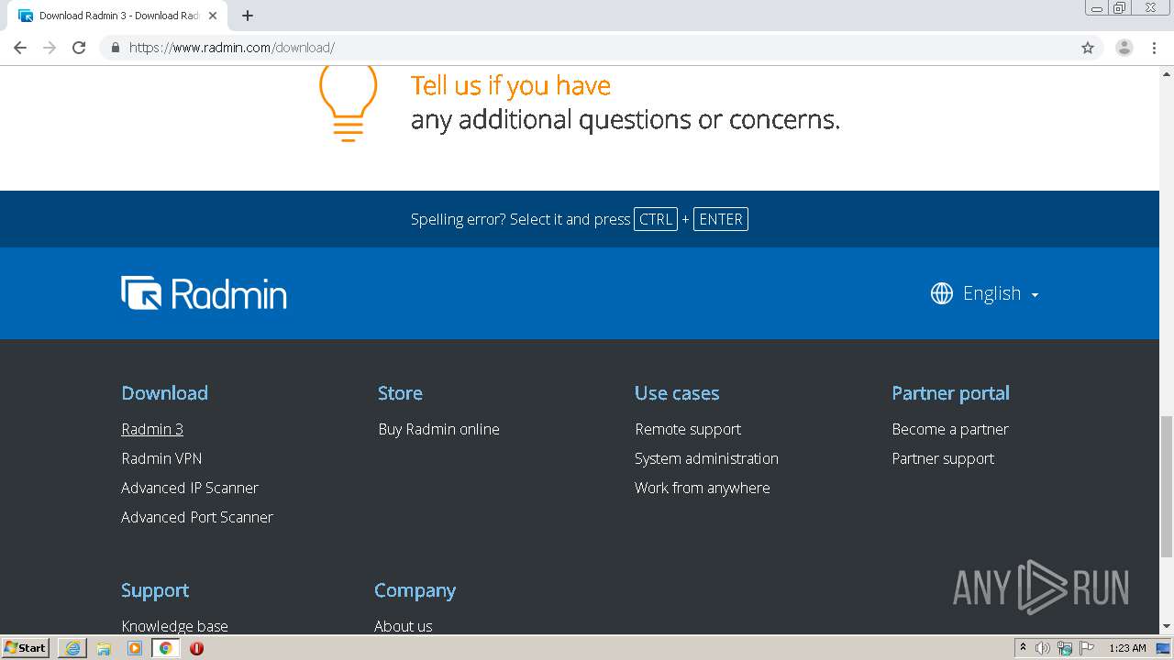Open System administration link
Image resolution: width=1174 pixels, height=660 pixels.
[706, 458]
